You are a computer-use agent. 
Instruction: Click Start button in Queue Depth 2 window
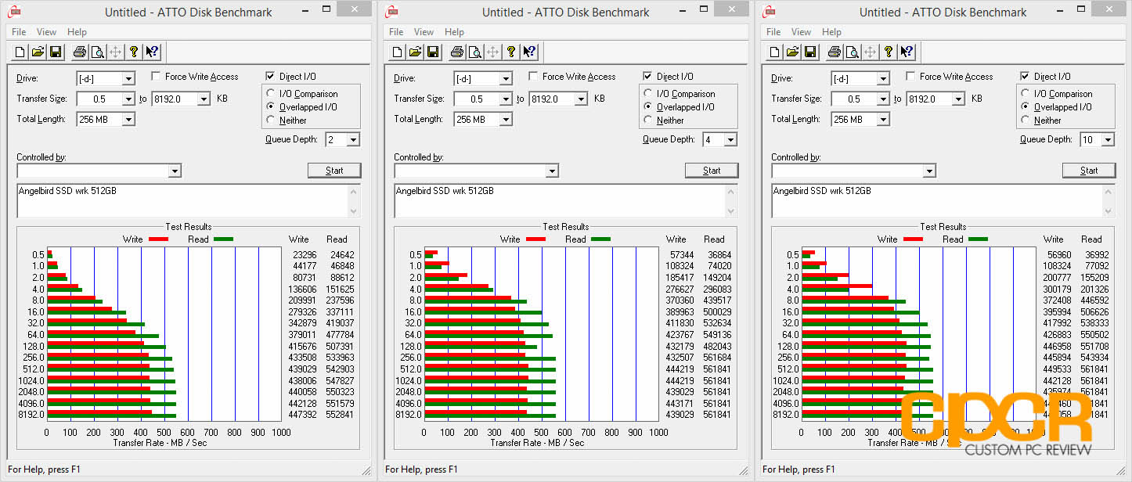[x=334, y=171]
